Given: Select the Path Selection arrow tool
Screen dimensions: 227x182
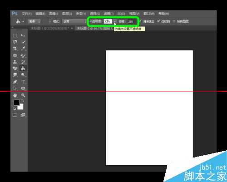Looking at the screenshot, I should point(15,88).
